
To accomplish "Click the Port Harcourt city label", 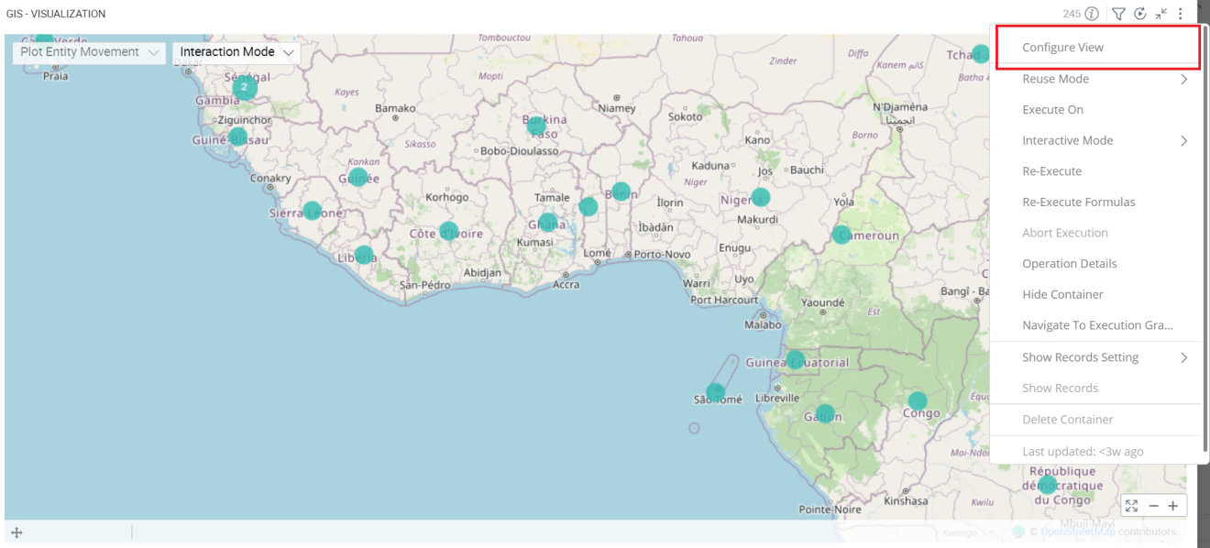I will click(x=724, y=300).
